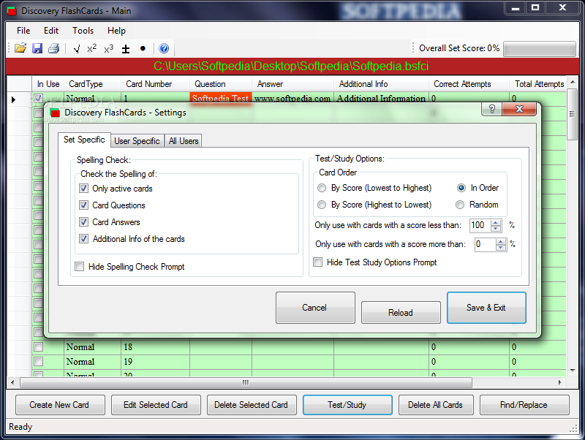Click Test/Study button
The image size is (585, 440).
(x=347, y=405)
